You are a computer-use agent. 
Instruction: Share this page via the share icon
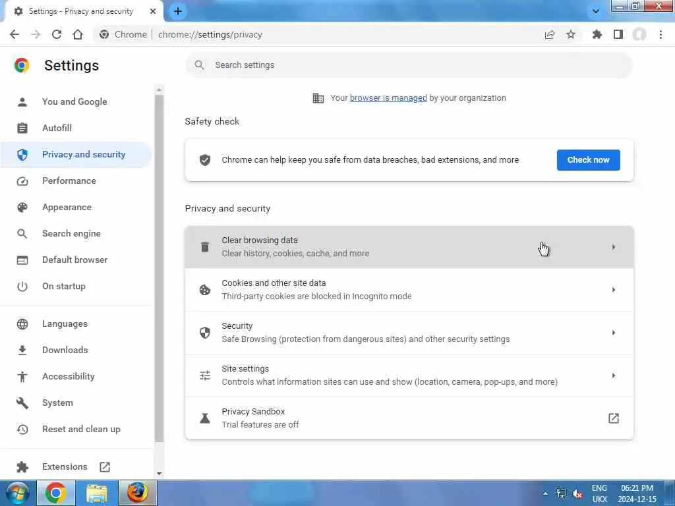click(550, 34)
